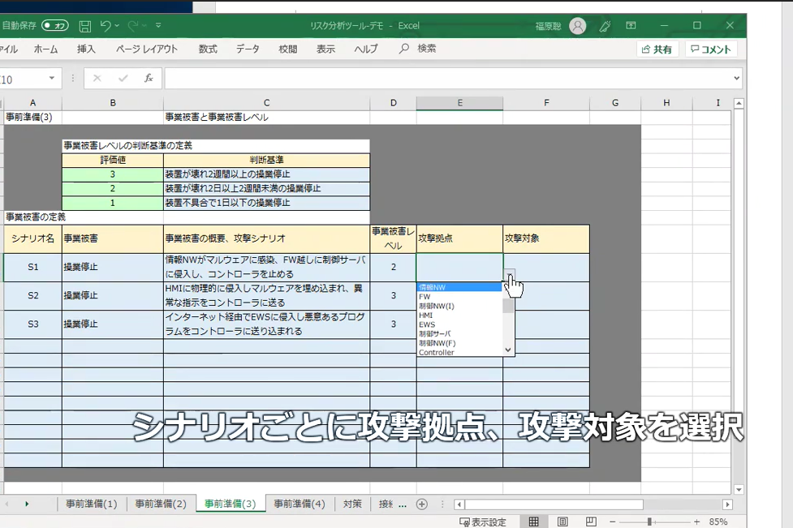Open the データ ribbon tab

point(248,49)
